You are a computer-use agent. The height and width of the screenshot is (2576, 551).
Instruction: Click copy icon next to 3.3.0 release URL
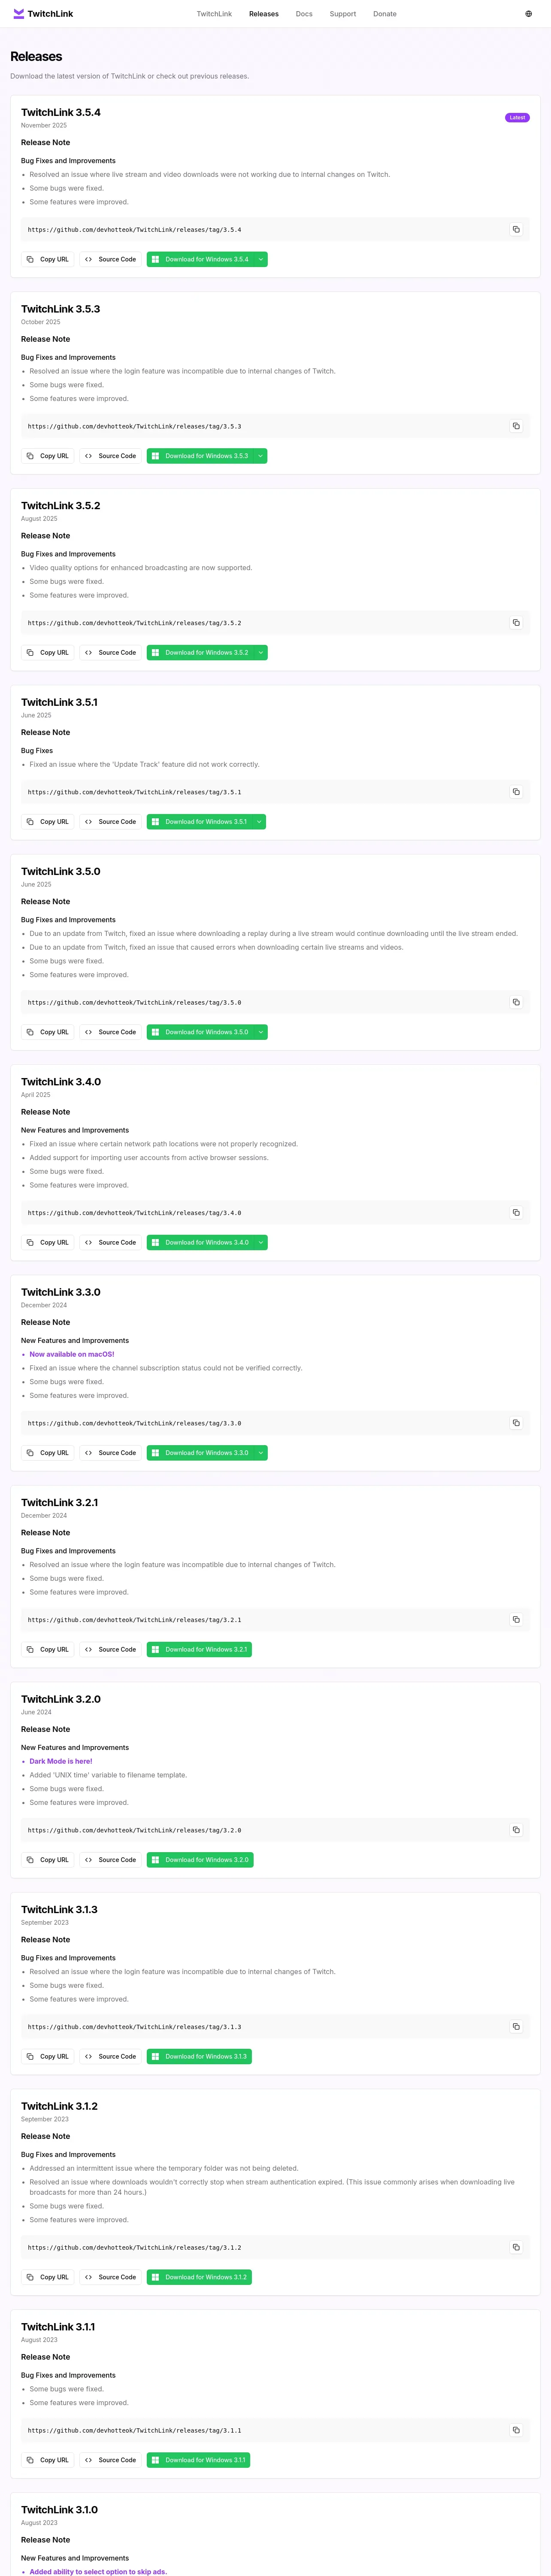(x=516, y=1423)
